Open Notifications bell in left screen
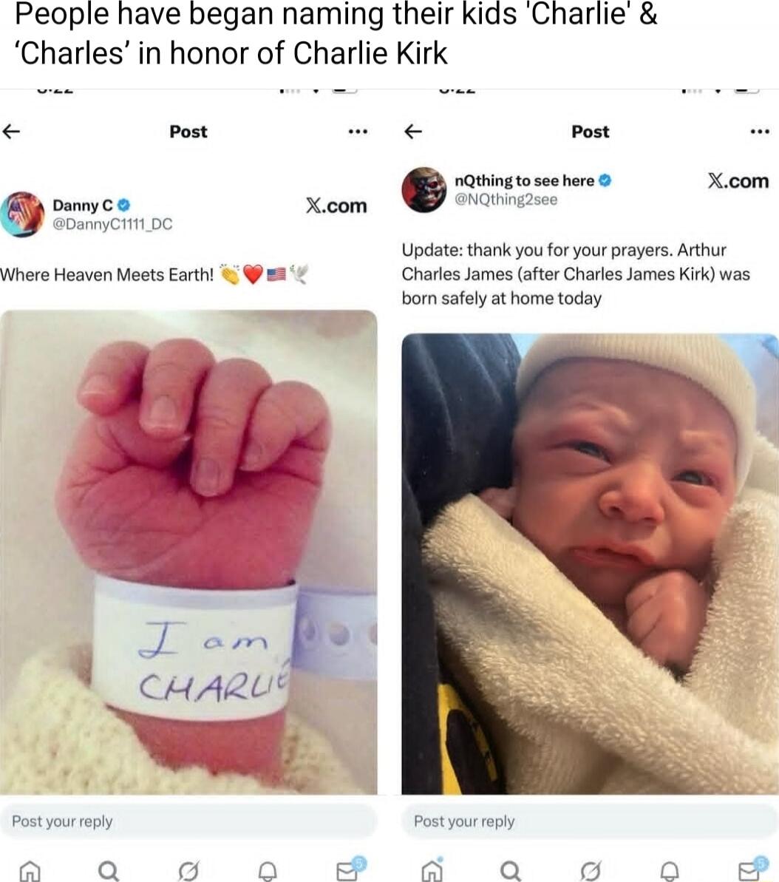779x882 pixels. click(x=267, y=871)
